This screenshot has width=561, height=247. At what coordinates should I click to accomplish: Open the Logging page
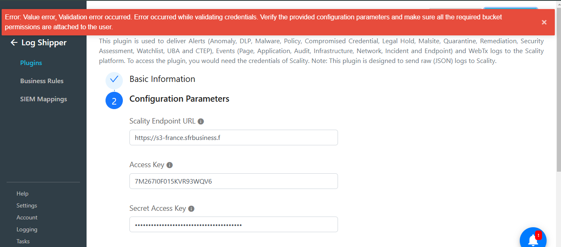(27, 229)
